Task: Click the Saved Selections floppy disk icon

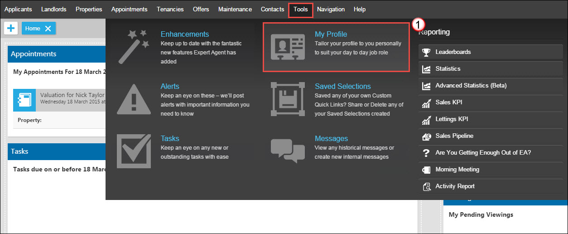Action: pos(288,99)
